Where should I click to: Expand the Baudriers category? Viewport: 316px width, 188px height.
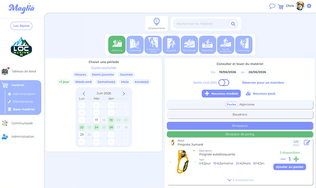click(x=240, y=115)
